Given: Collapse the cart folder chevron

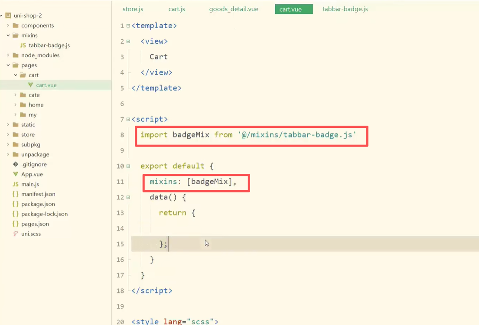Looking at the screenshot, I should coord(16,75).
